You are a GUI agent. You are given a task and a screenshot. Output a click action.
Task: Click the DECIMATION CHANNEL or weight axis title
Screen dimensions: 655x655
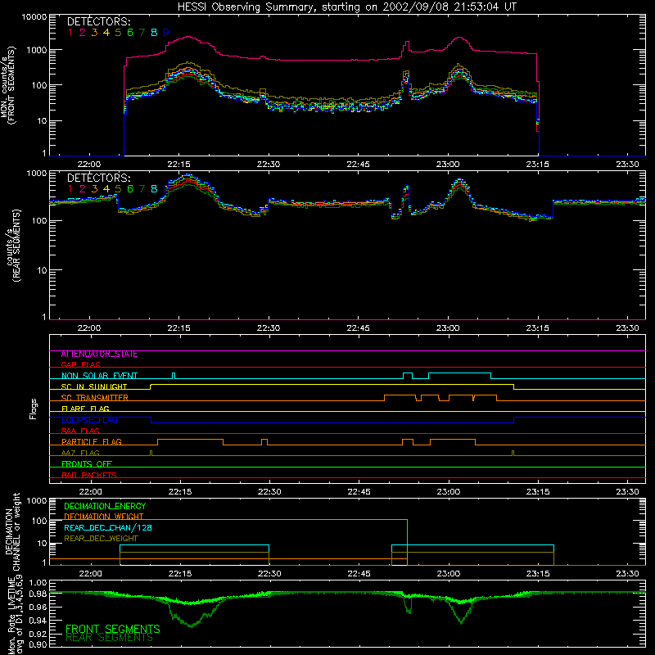coord(12,531)
